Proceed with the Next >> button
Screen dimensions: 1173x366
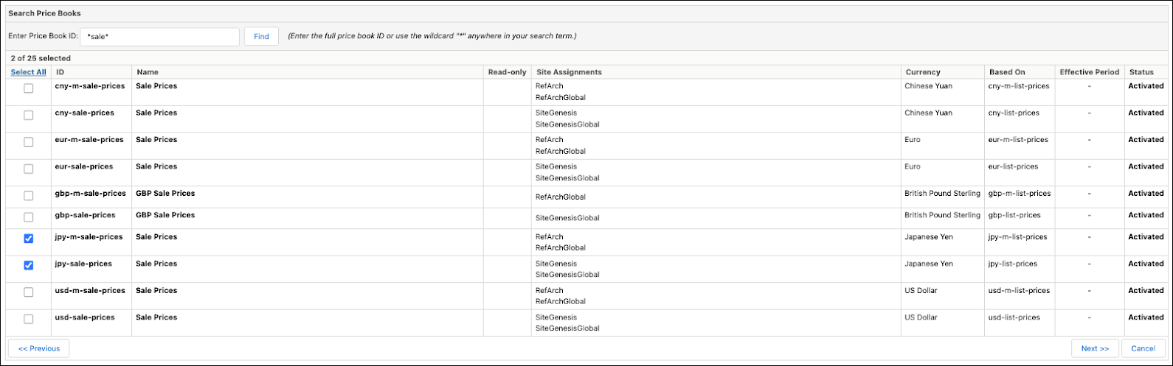[1095, 348]
